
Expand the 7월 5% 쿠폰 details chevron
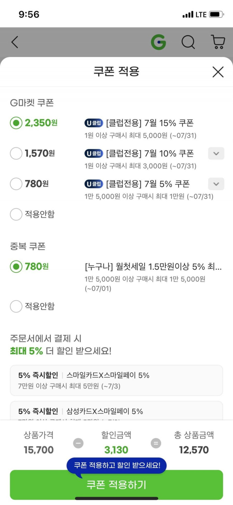216,184
